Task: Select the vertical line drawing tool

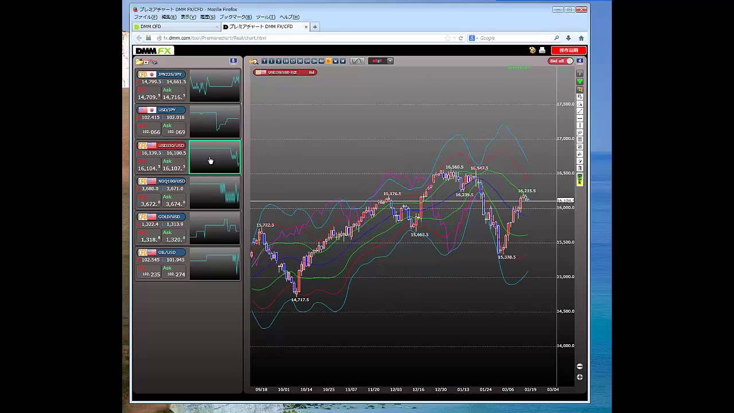Action: (580, 126)
